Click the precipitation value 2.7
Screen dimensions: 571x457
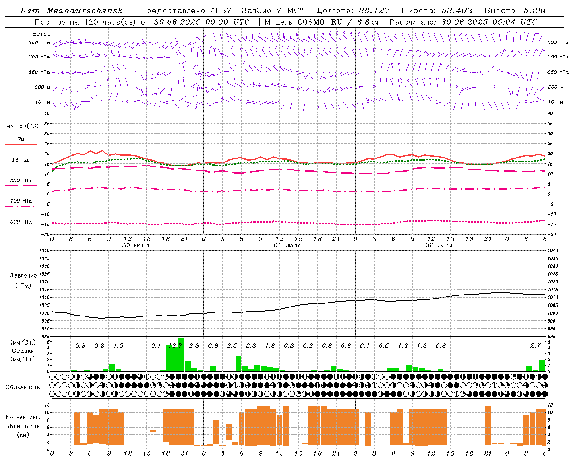535,346
